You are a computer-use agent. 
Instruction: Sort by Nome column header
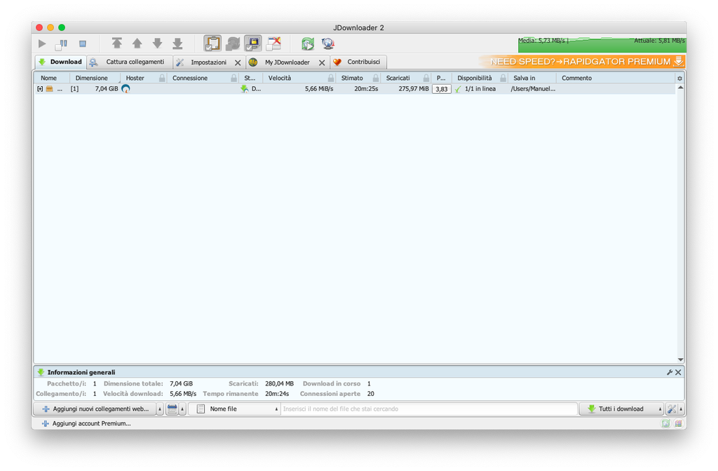click(x=48, y=78)
